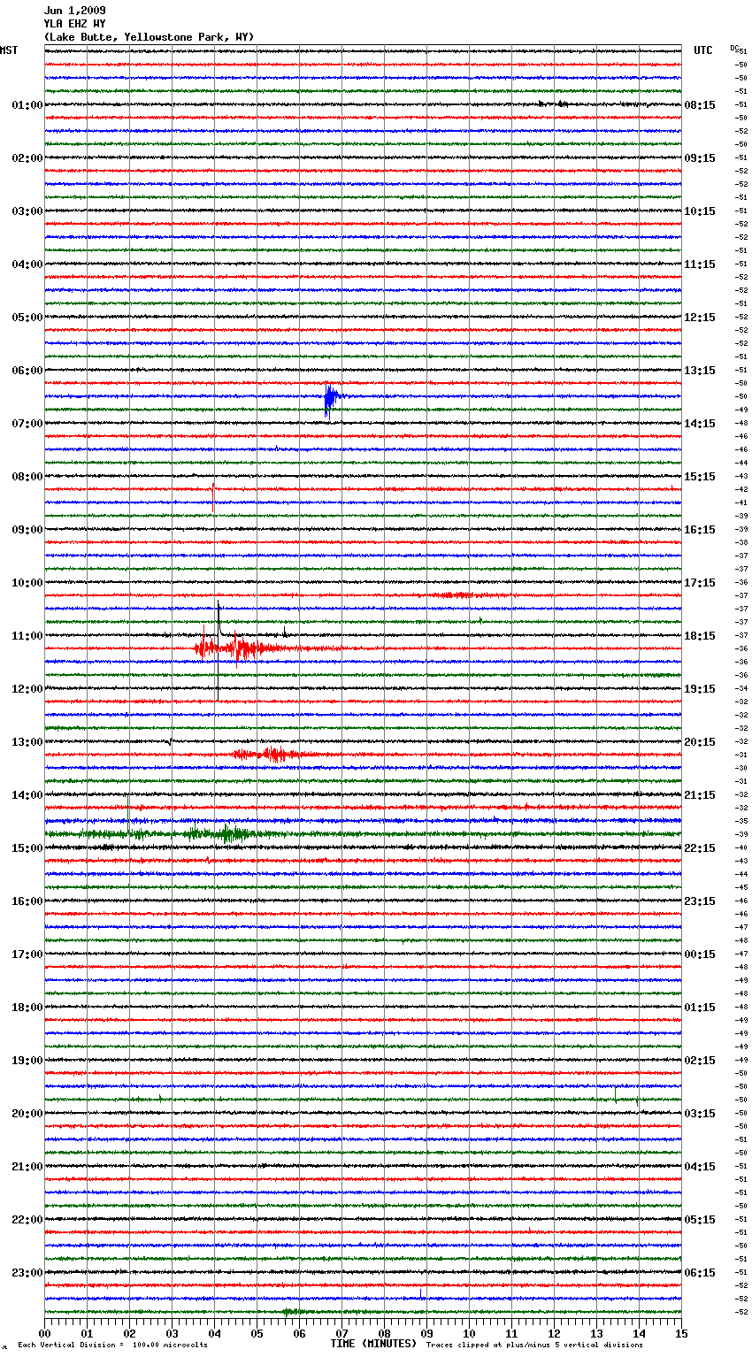The image size is (752, 1357).
Task: Click the 06:15 UTC time label
Action: [x=700, y=1273]
